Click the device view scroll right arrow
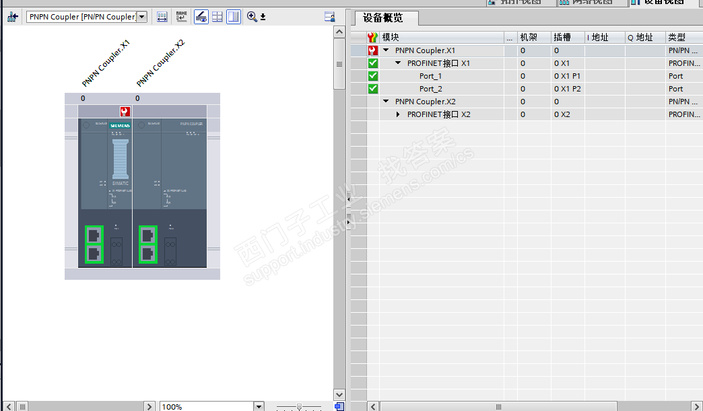 [x=149, y=406]
